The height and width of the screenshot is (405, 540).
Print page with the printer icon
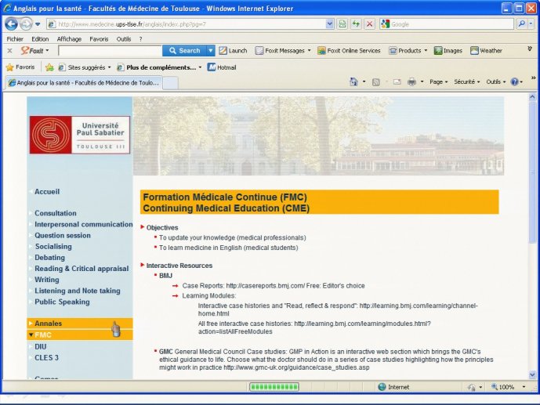pyautogui.click(x=411, y=82)
